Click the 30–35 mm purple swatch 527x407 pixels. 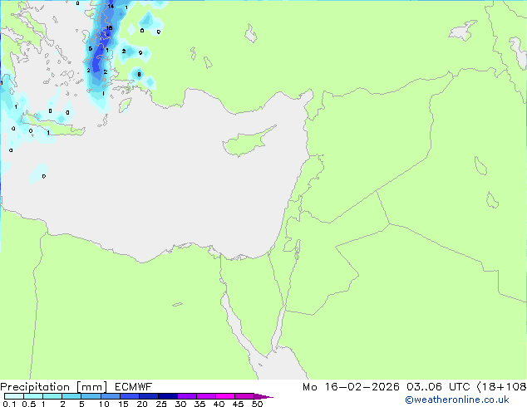tap(187, 396)
